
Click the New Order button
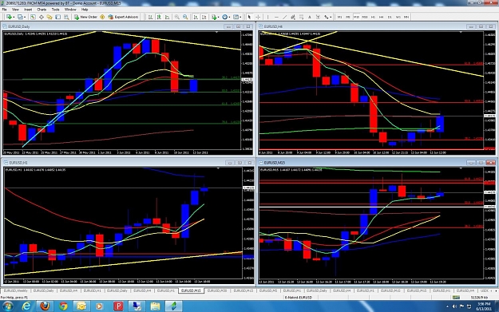pos(85,17)
